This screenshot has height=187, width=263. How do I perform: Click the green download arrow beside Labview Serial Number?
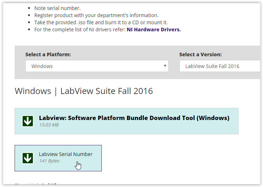28,158
